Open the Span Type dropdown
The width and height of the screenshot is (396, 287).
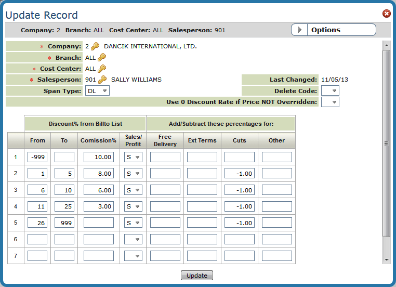click(97, 91)
